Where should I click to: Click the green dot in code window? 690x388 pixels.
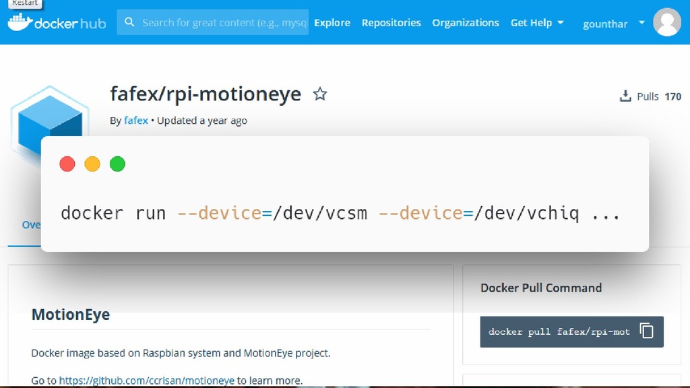click(117, 164)
